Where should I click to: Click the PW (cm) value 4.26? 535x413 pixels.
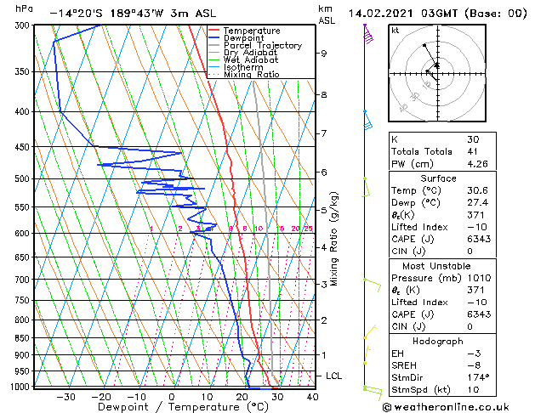[477, 164]
